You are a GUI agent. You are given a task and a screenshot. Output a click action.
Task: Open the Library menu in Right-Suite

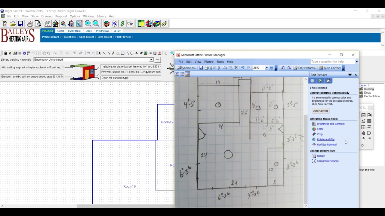click(x=101, y=16)
